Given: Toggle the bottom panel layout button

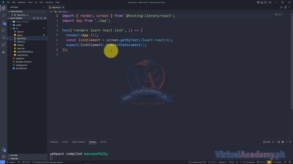Looking at the screenshot, I should point(262,2).
